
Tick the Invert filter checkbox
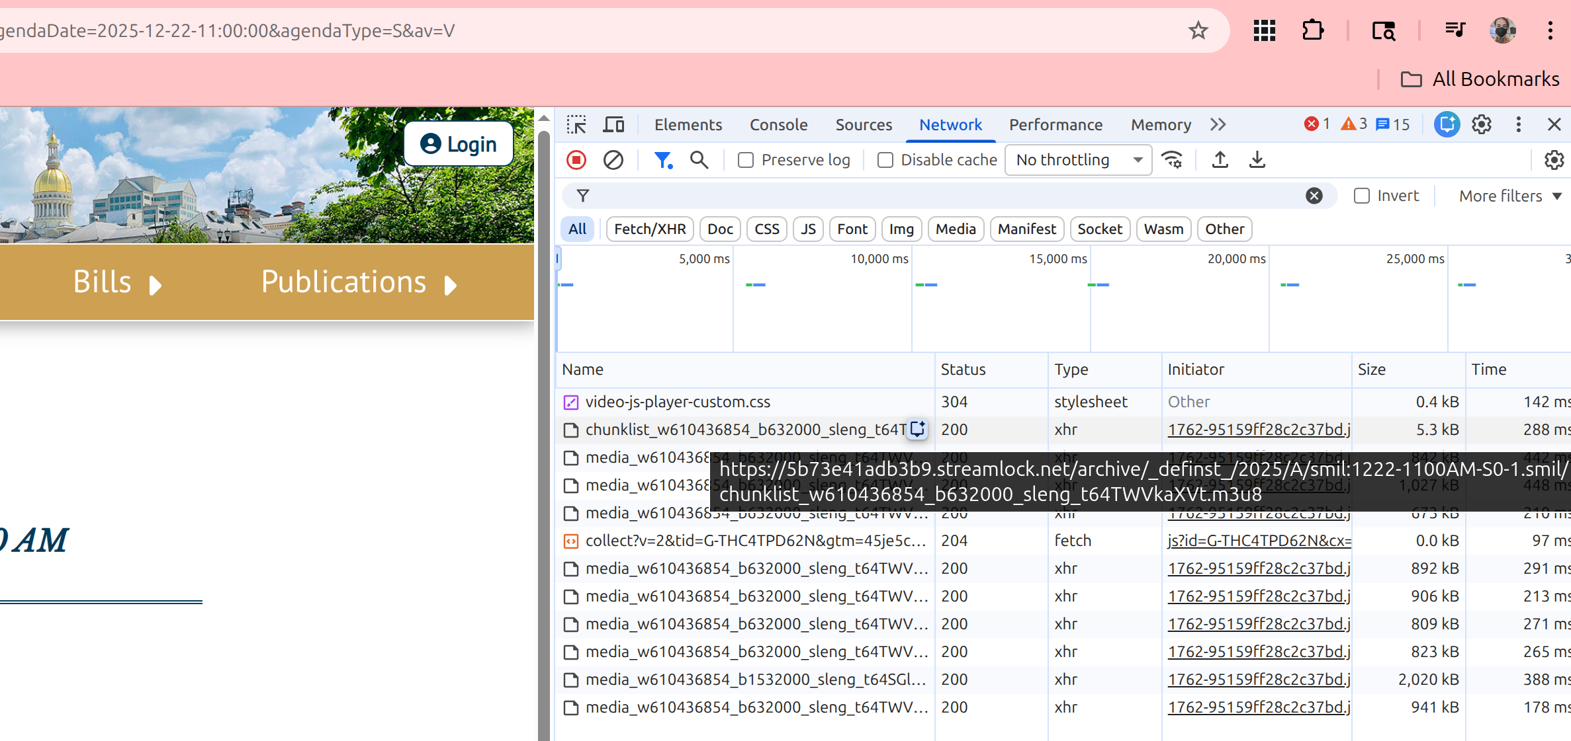[x=1362, y=196]
